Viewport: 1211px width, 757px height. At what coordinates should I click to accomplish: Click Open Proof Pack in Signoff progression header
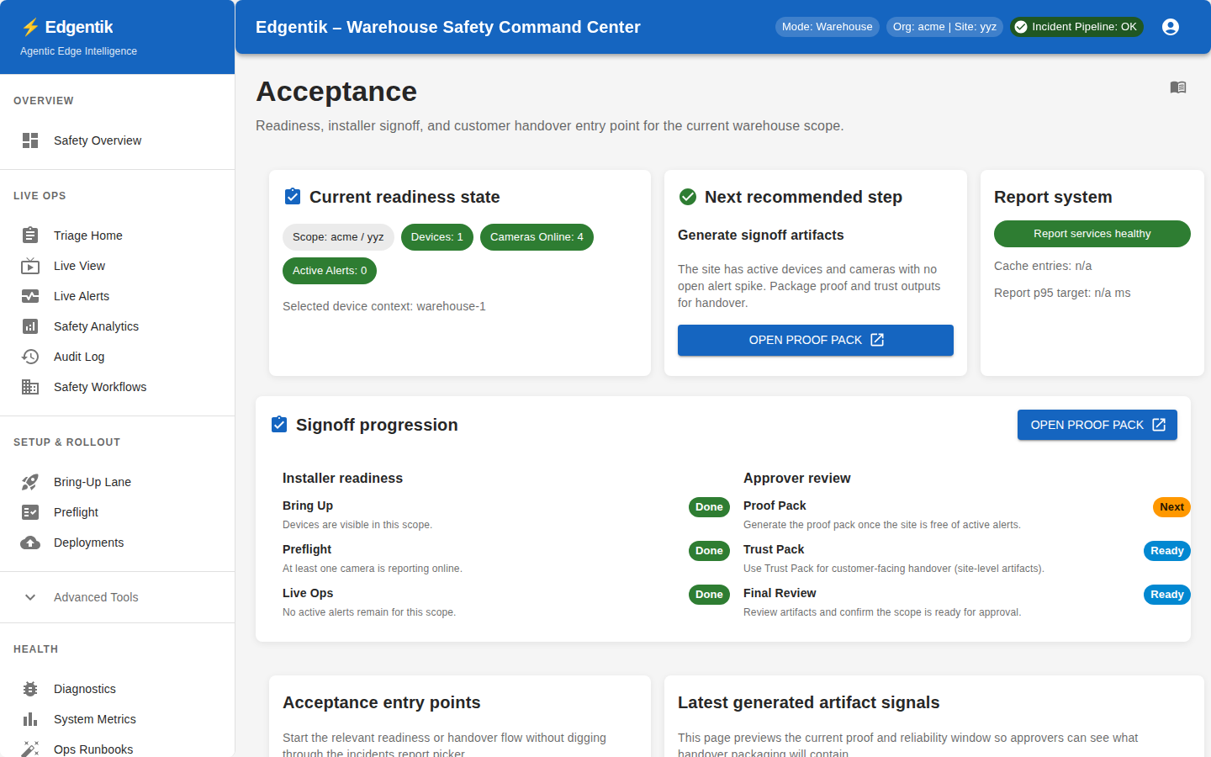(x=1097, y=425)
